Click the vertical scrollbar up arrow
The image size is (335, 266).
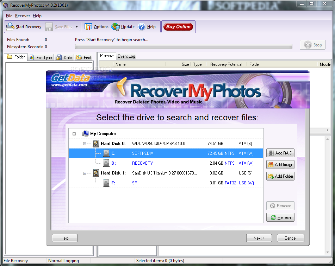328,139
